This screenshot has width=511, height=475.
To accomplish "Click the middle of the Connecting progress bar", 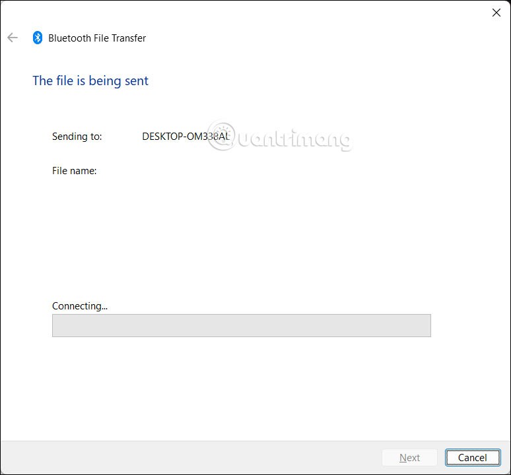I will coord(241,325).
